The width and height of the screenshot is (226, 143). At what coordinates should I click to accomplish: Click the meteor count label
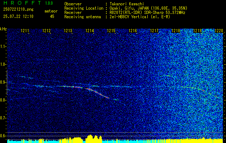click(x=51, y=11)
